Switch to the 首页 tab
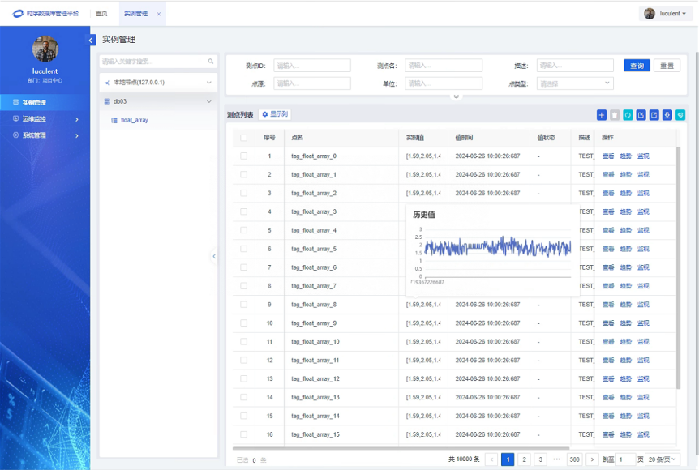This screenshot has width=699, height=470. (101, 14)
